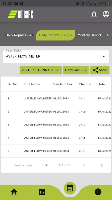The height and width of the screenshot is (200, 112).
Task: Go to Home in bottom navigation
Action: pyautogui.click(x=14, y=192)
